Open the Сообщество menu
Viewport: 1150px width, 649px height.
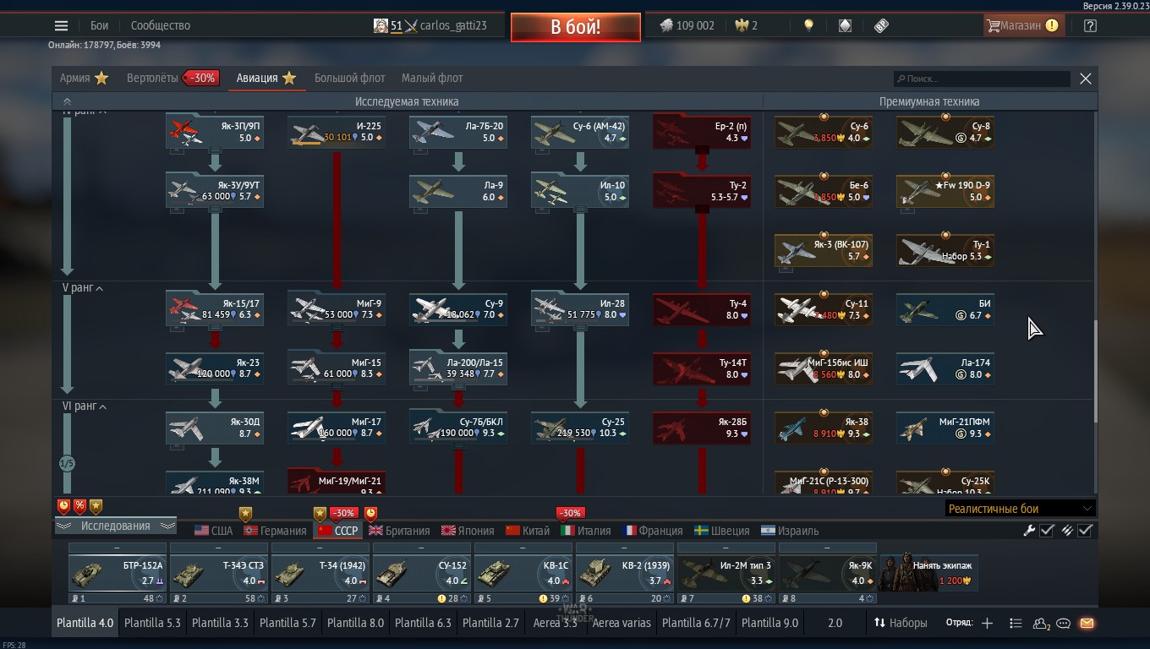(161, 25)
